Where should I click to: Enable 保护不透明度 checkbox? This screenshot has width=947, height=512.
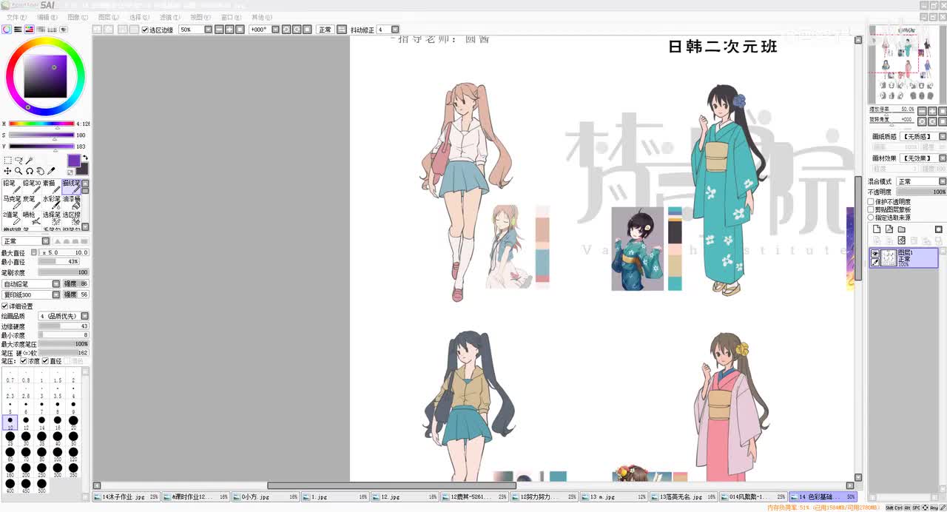point(871,201)
